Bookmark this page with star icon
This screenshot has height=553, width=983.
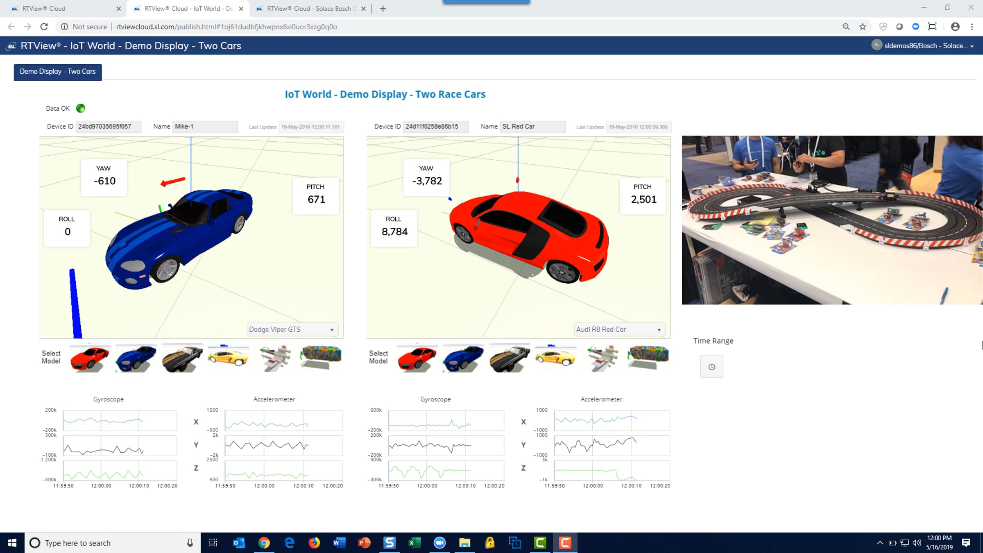coord(863,27)
